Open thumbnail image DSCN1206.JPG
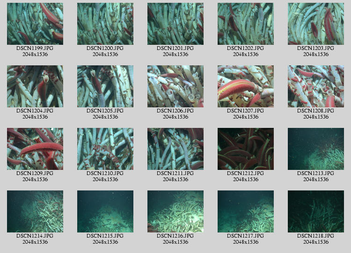The height and width of the screenshot is (253, 351). [x=175, y=86]
